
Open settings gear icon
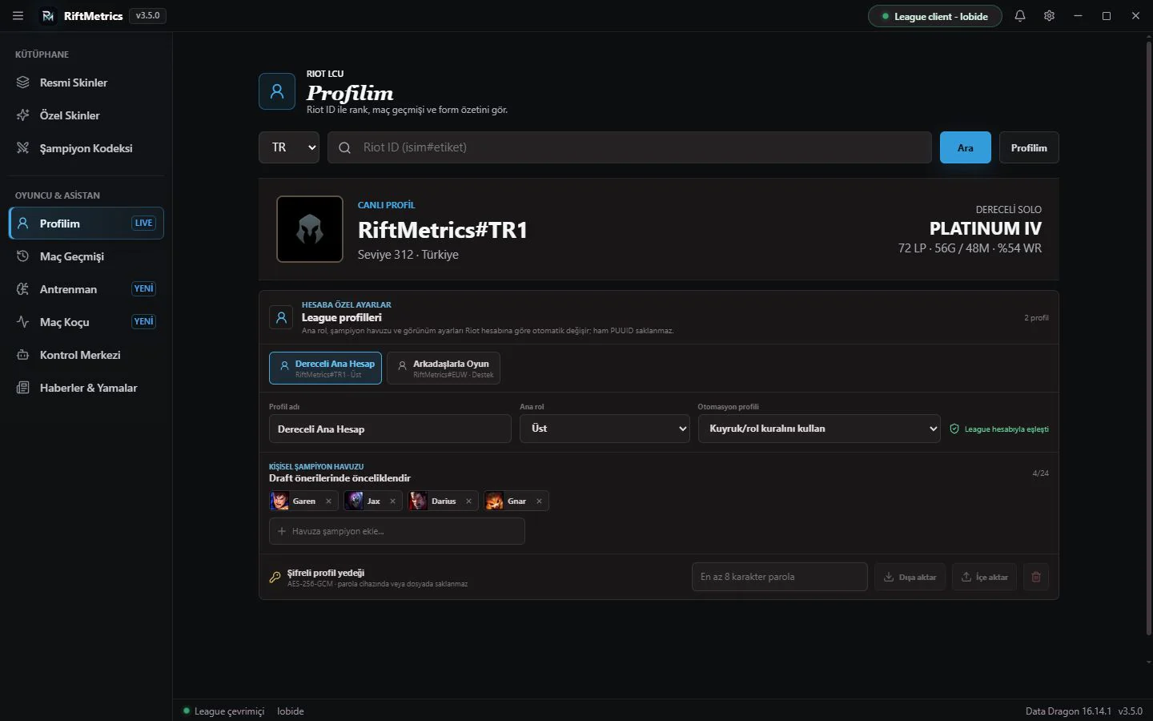click(1049, 16)
